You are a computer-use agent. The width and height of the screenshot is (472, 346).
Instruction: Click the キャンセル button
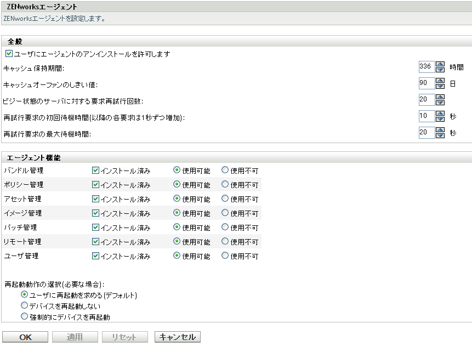[x=177, y=337]
